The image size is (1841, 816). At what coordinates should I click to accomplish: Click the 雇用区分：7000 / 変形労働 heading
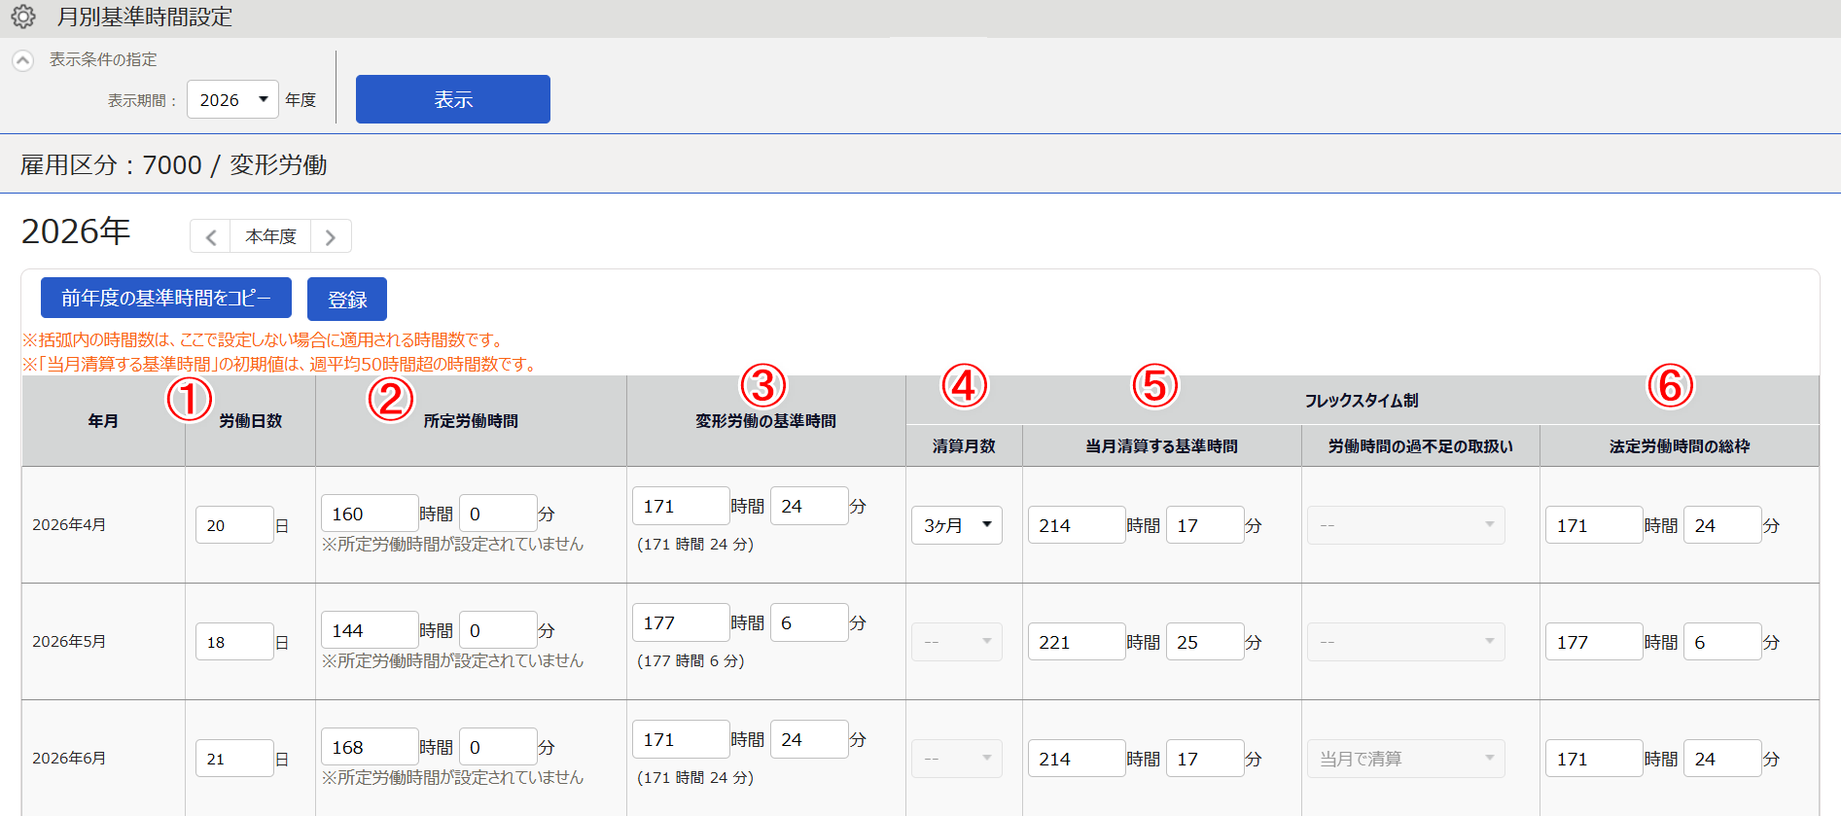pyautogui.click(x=174, y=165)
